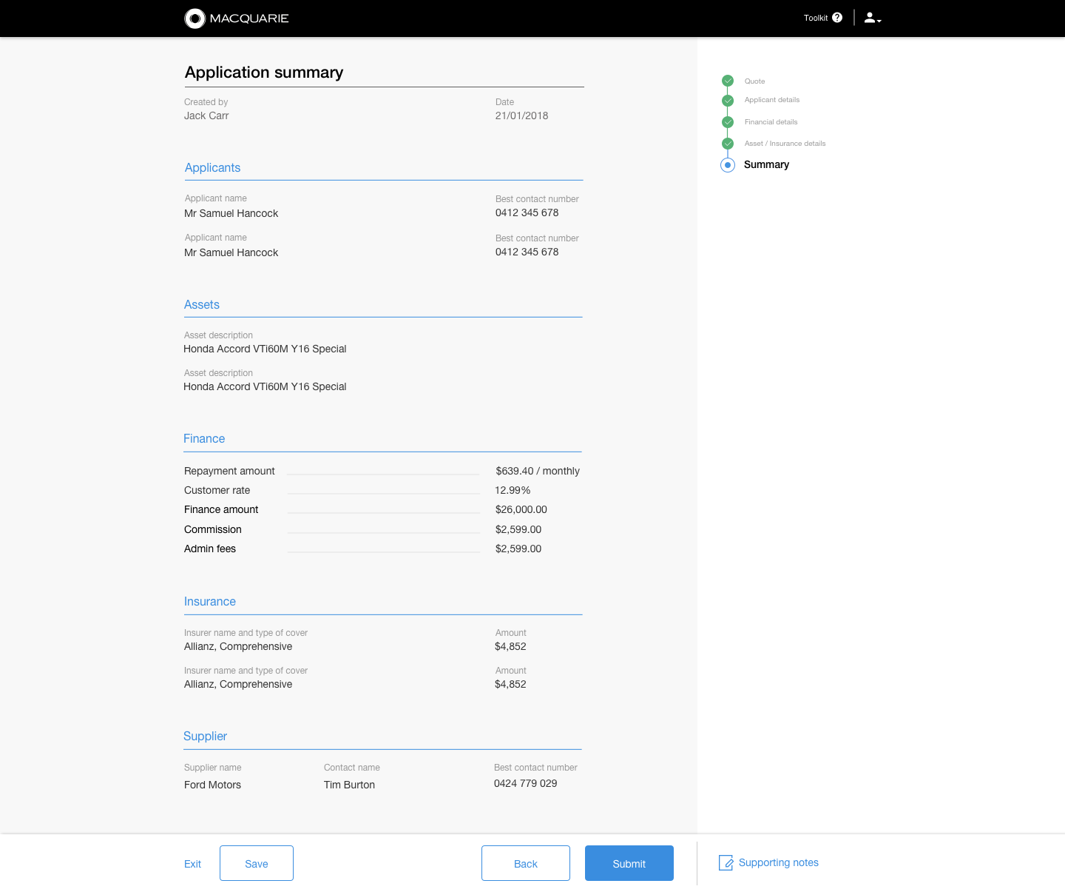Click contact name Tim Burton
This screenshot has height=892, width=1065.
tap(349, 785)
